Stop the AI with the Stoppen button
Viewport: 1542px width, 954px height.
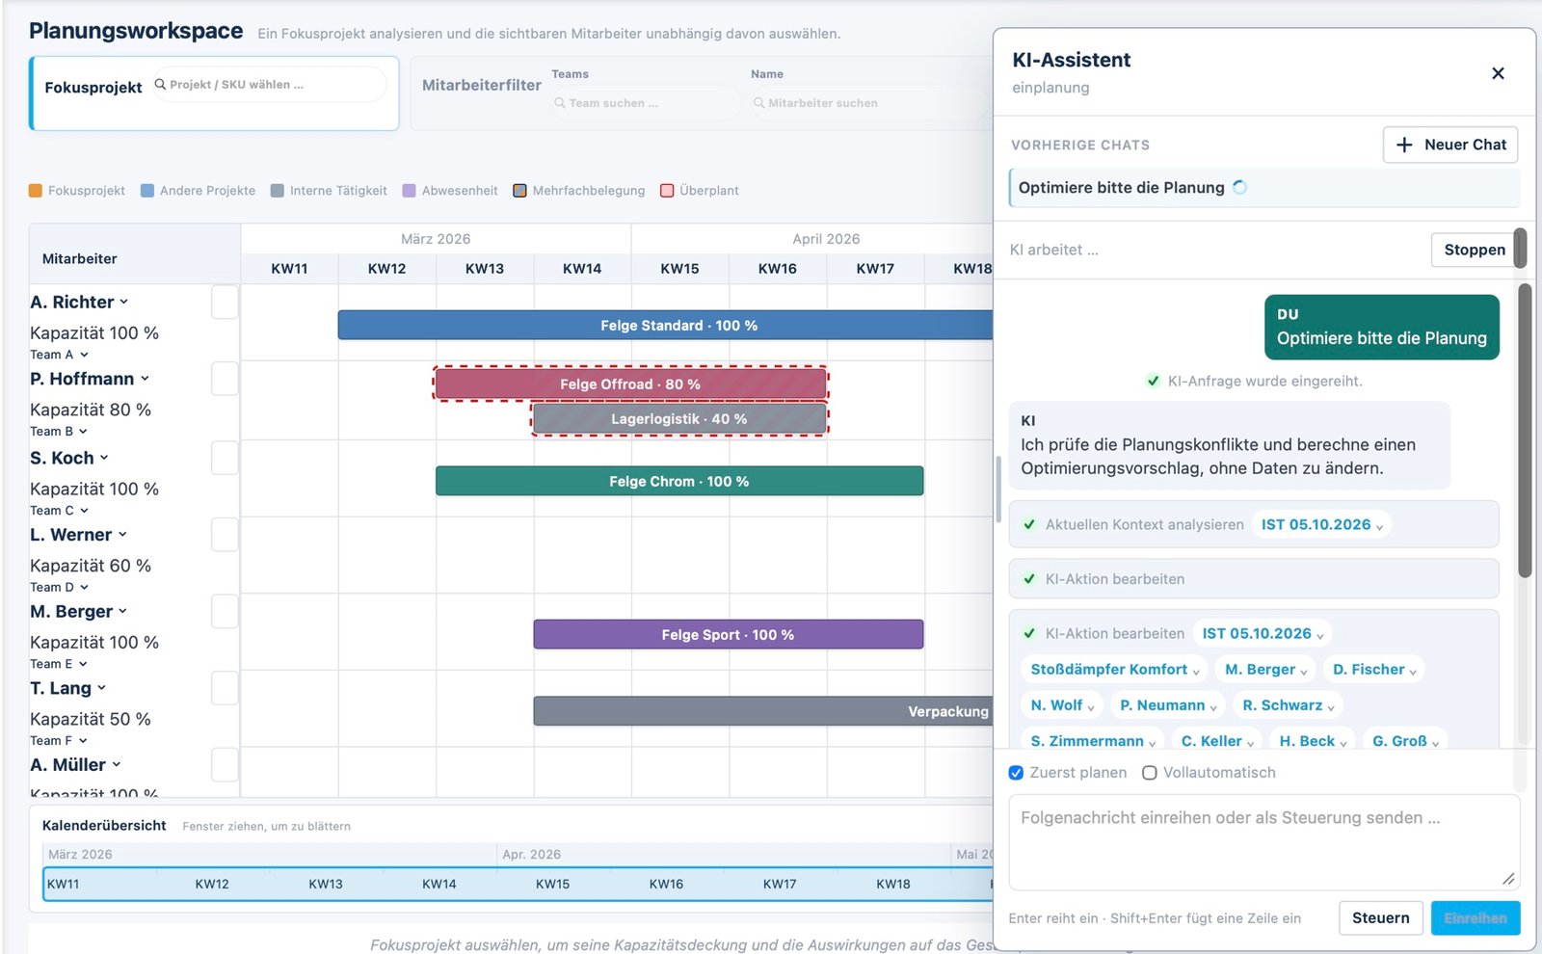click(1474, 250)
